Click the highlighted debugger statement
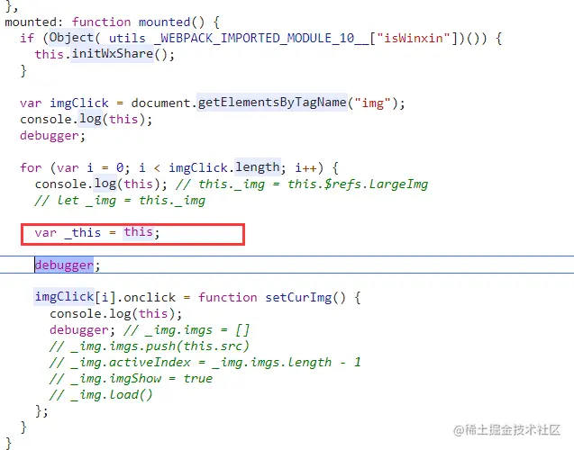574x450 pixels. point(64,265)
